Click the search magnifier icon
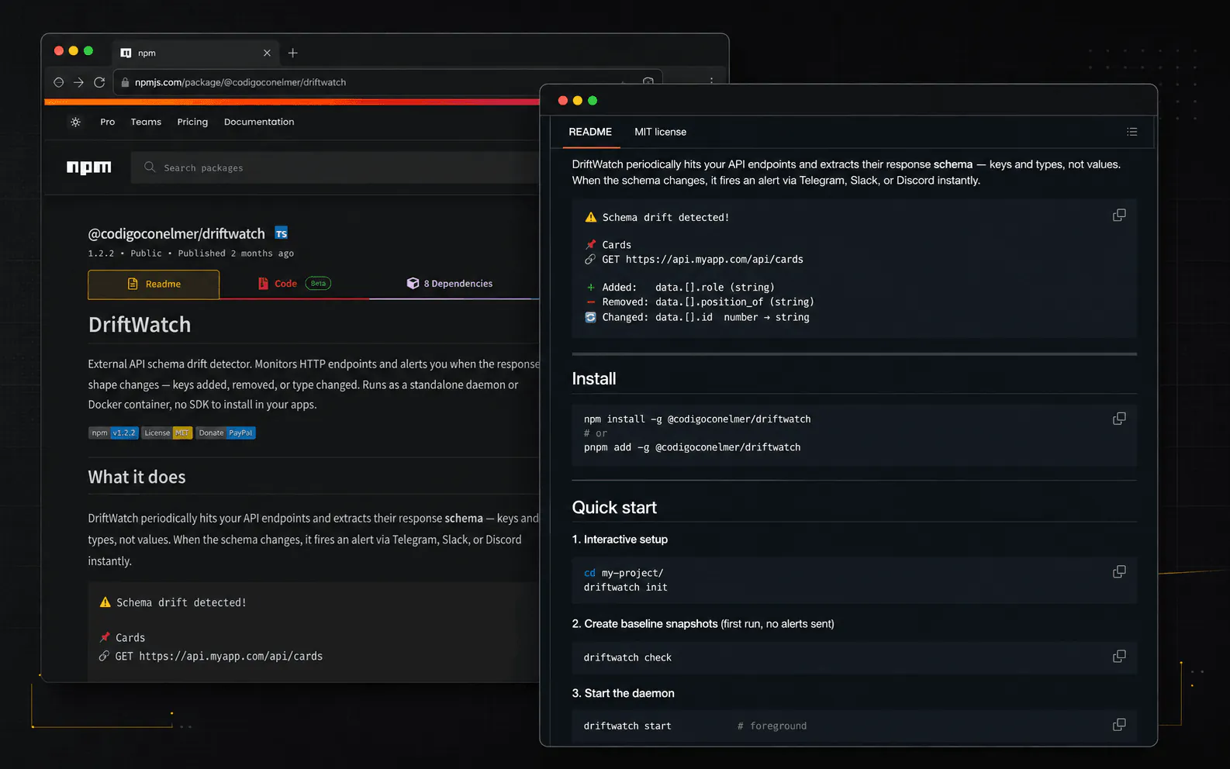Image resolution: width=1230 pixels, height=769 pixels. 150,167
